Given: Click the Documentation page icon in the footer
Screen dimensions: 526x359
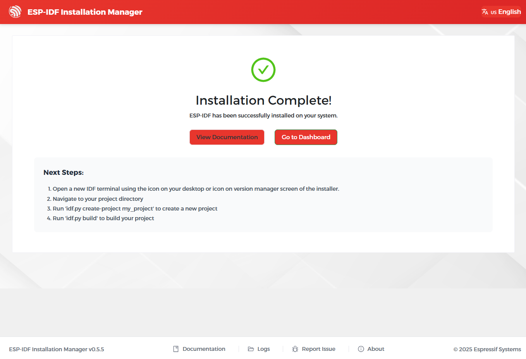Looking at the screenshot, I should (x=176, y=349).
